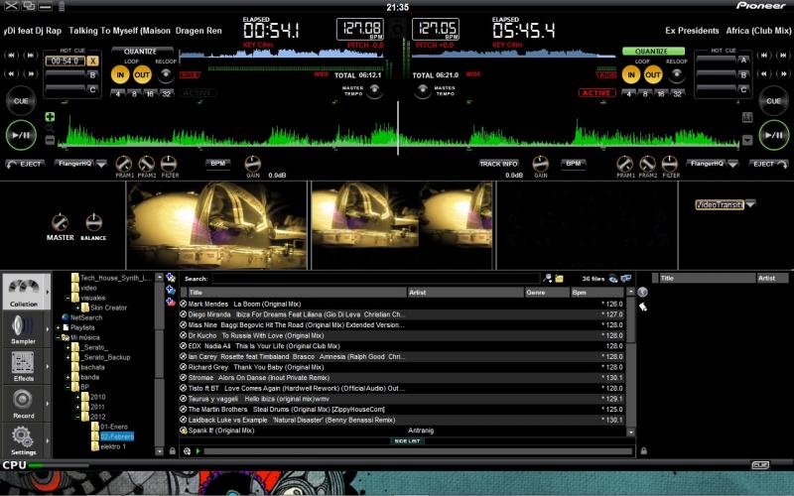
Task: Open the Sampler panel icon
Action: click(23, 325)
